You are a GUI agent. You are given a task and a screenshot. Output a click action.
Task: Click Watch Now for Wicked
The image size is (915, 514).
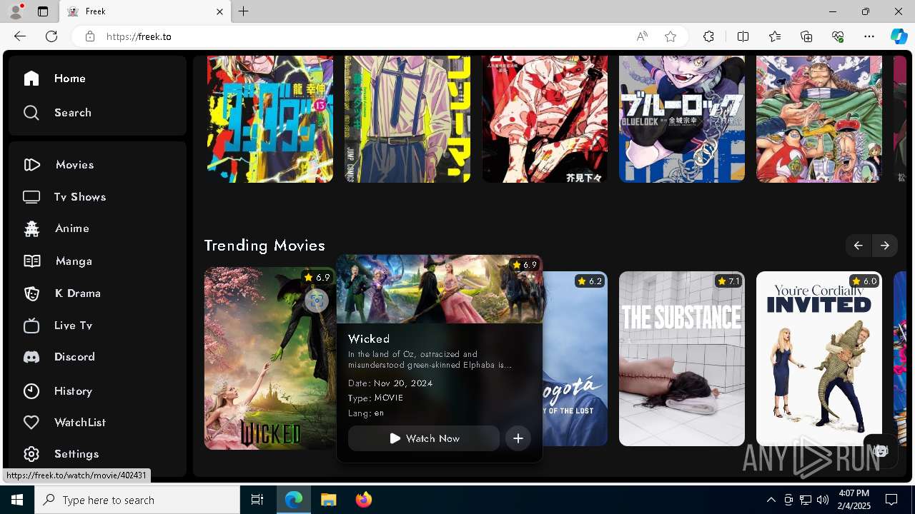pos(424,438)
